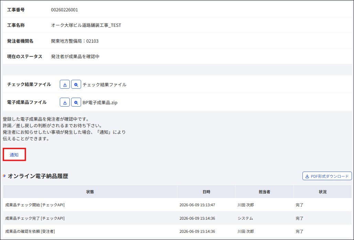Select the 状況 column header
Screen dimensions: 354x240
tap(323, 192)
